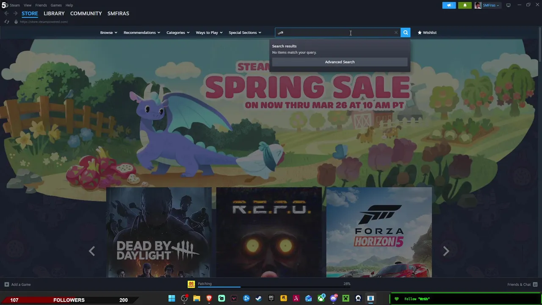The width and height of the screenshot is (542, 305).
Task: Open Minecraft from the taskbar
Action: click(x=346, y=299)
